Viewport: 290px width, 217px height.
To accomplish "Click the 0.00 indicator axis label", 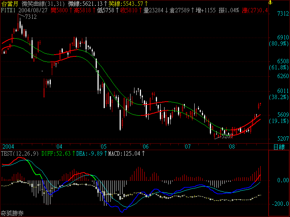I will coord(283,180).
